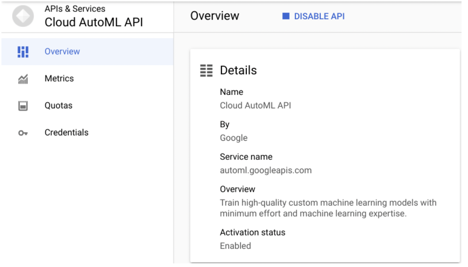Click the blue square icon beside DISABLE API
Screen dimensions: 468x267
tap(285, 16)
